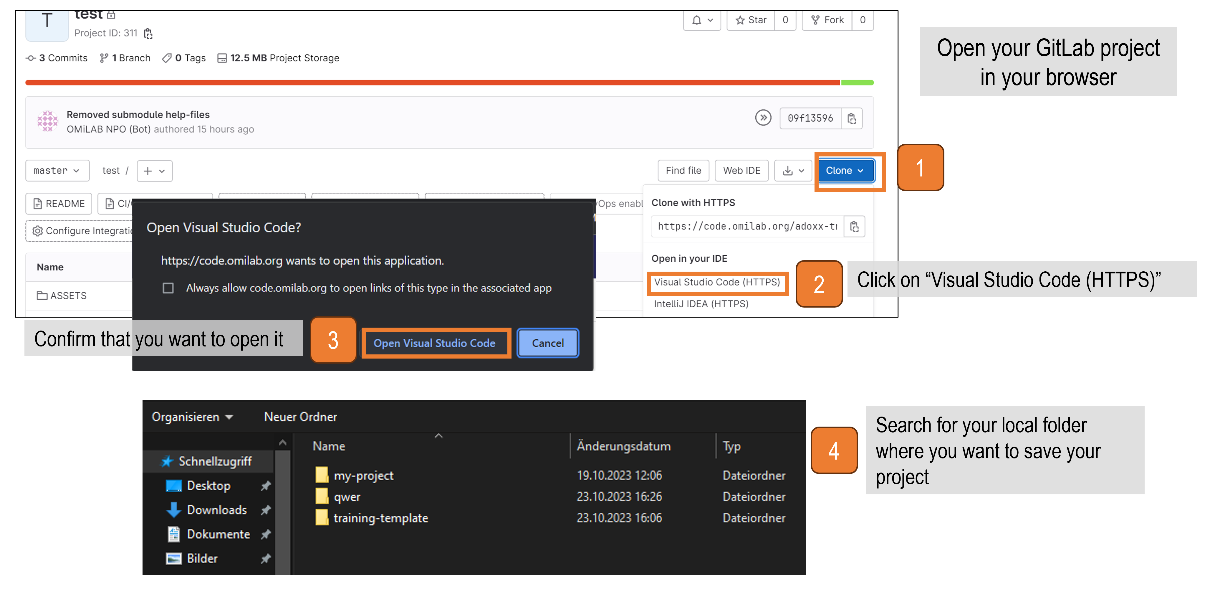Copy the HTTPS clone URL
1215x591 pixels.
click(x=854, y=227)
